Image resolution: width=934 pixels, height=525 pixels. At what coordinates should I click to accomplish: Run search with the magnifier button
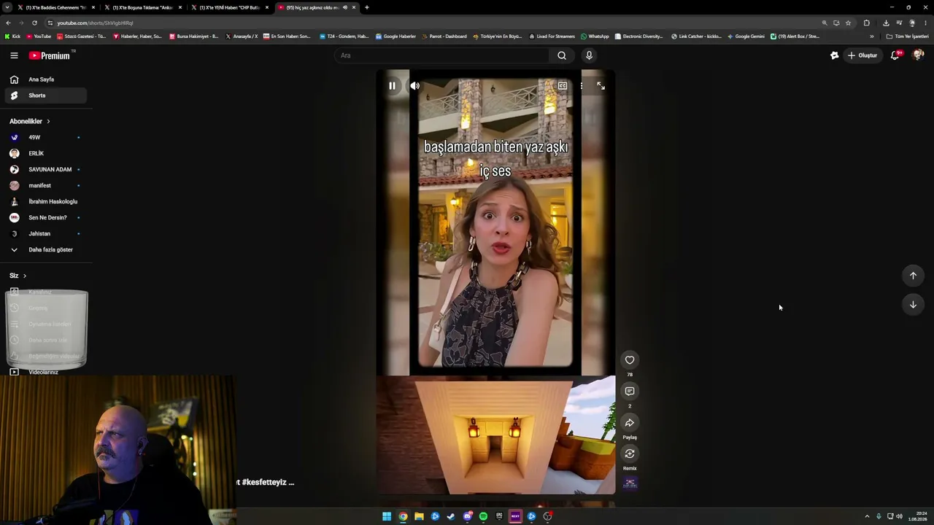(562, 55)
